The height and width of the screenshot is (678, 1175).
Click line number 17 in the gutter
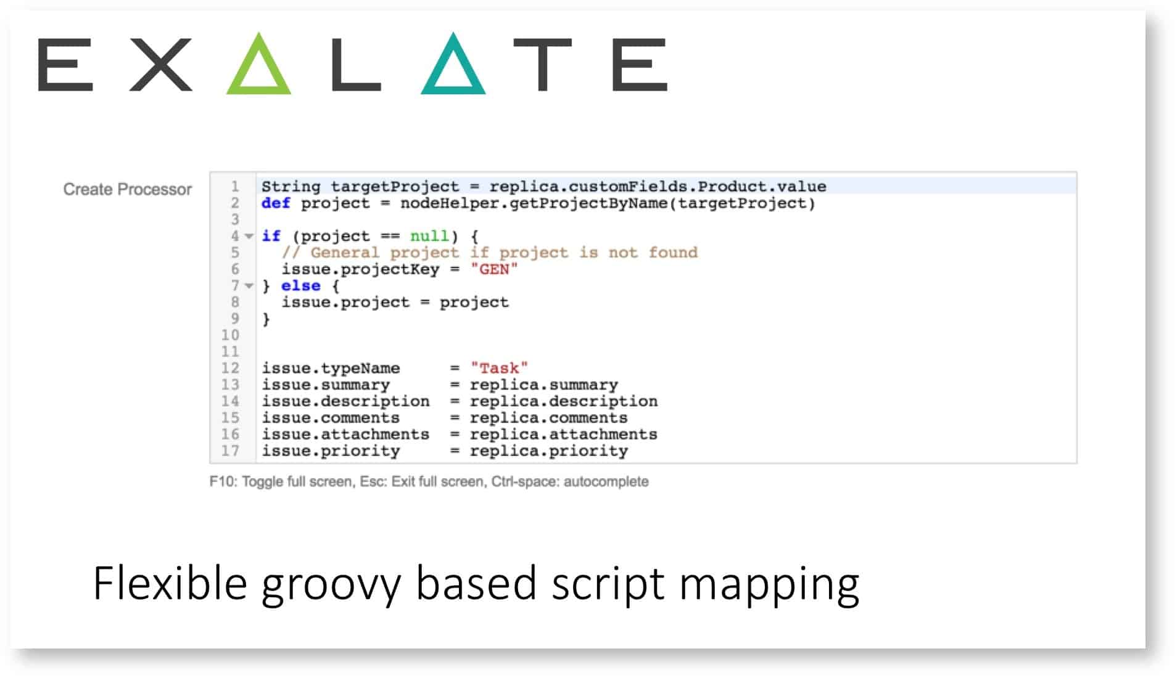click(x=230, y=451)
